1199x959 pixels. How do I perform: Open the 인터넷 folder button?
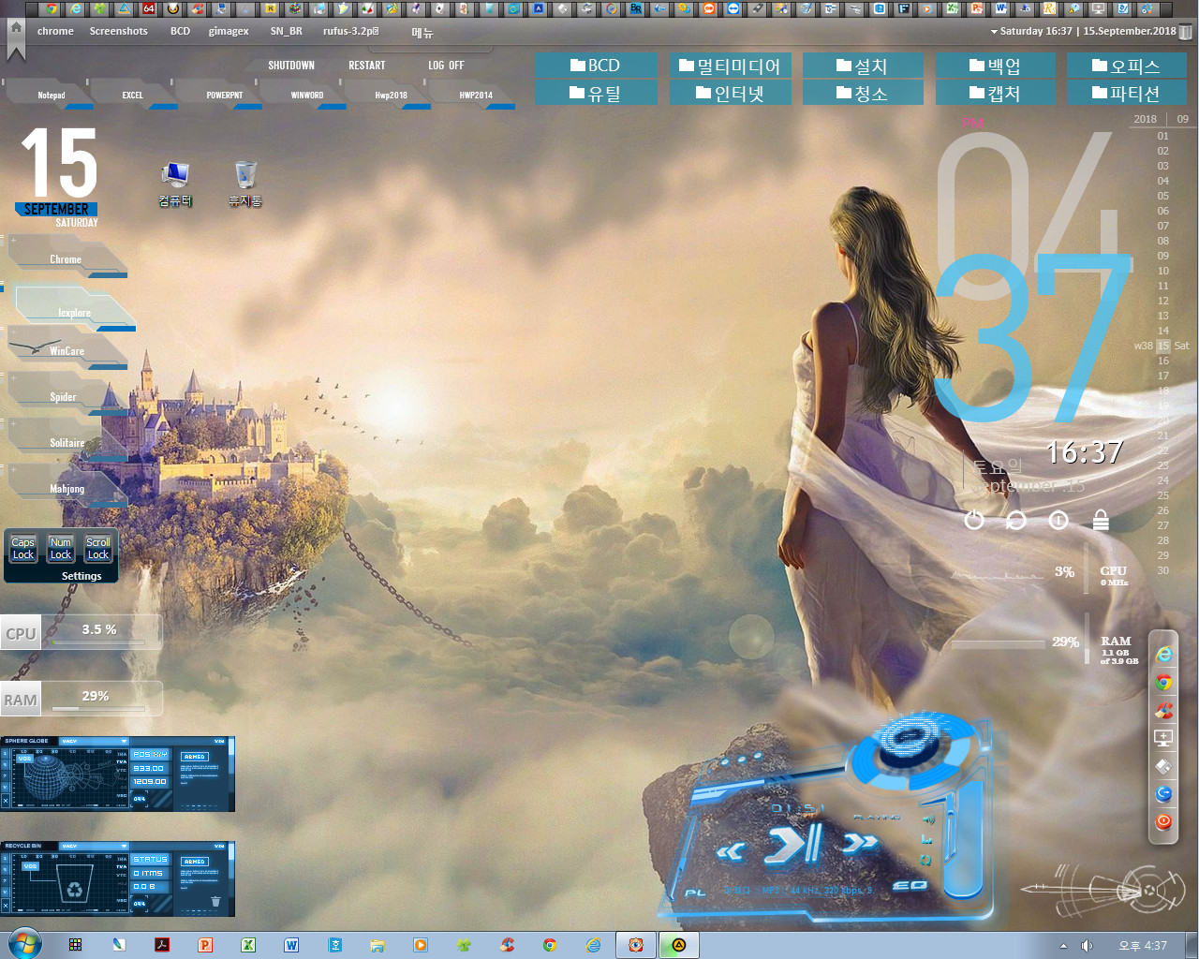coord(731,93)
